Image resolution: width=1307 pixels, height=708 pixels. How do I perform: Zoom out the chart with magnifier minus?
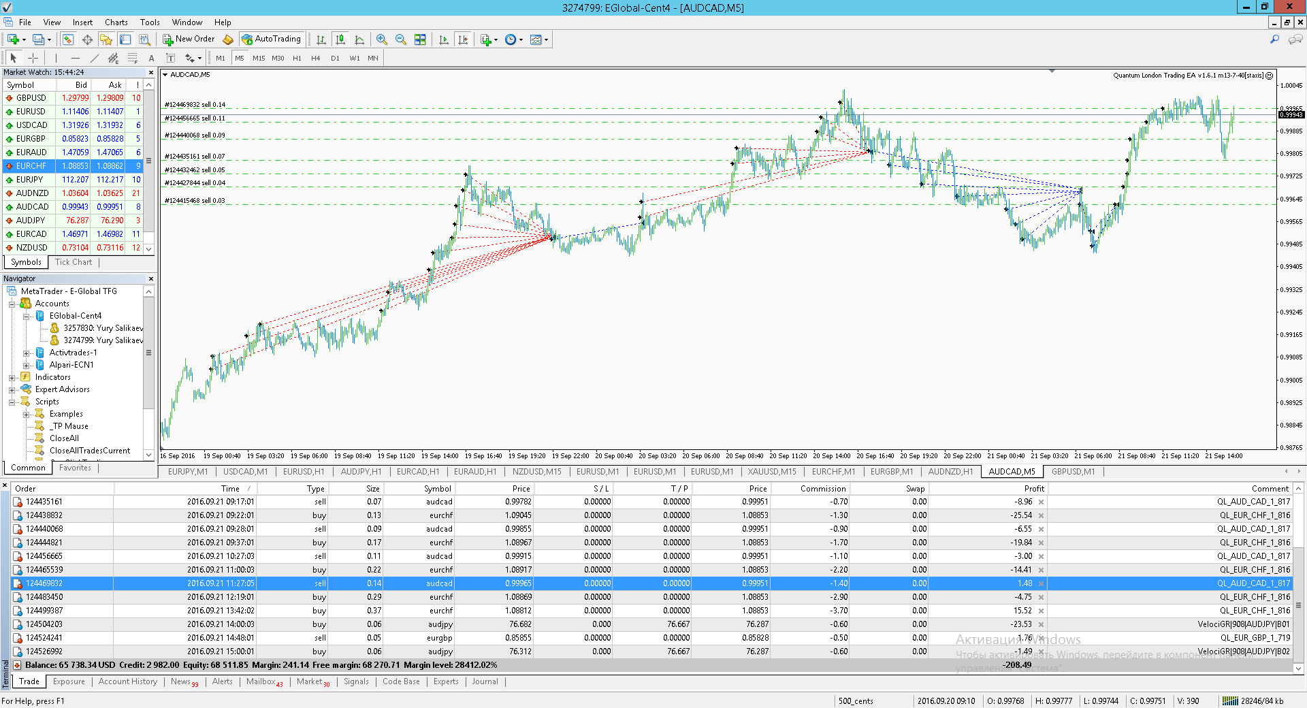(401, 39)
